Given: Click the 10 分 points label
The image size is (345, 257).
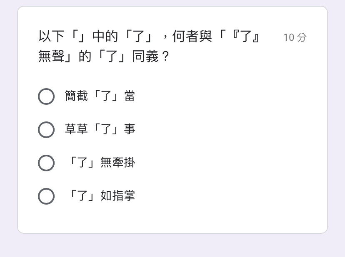Looking at the screenshot, I should [x=295, y=37].
